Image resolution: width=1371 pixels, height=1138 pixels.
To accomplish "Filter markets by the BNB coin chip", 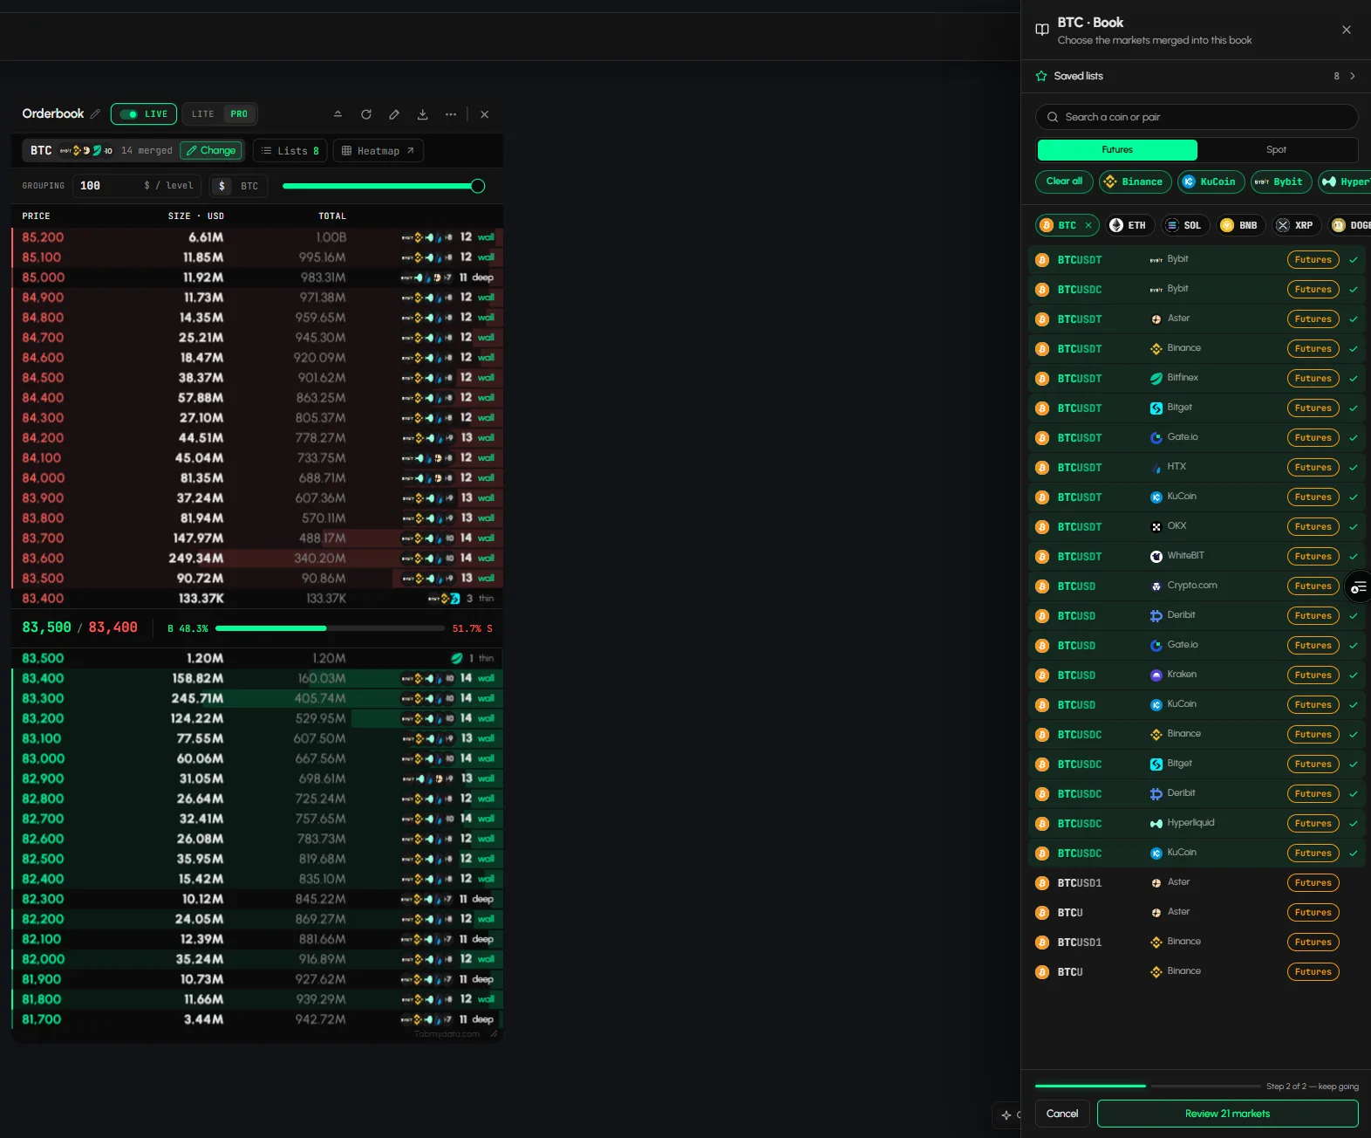I will [1239, 225].
